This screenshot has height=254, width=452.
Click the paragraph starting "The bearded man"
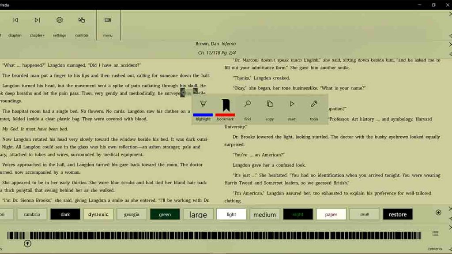[106, 76]
